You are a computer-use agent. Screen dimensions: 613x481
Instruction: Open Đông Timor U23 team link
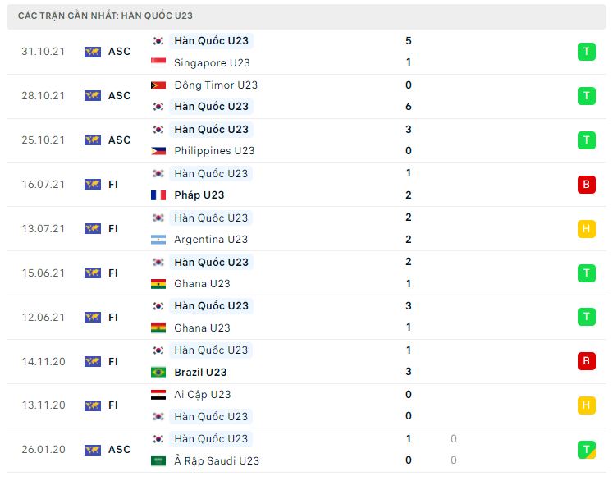216,85
